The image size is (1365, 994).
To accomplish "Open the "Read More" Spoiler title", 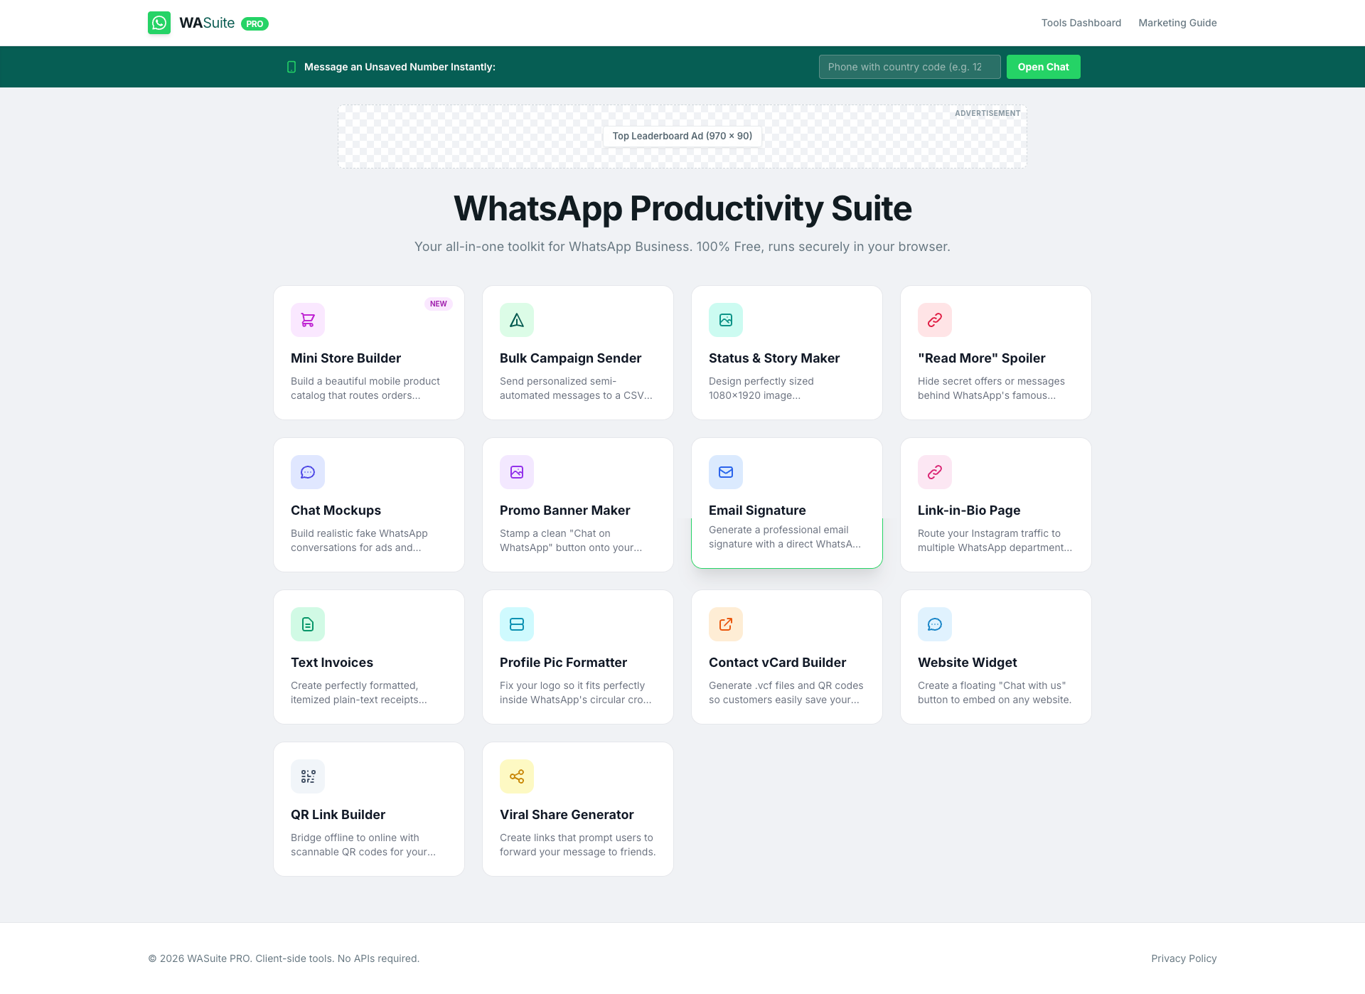I will pos(981,358).
